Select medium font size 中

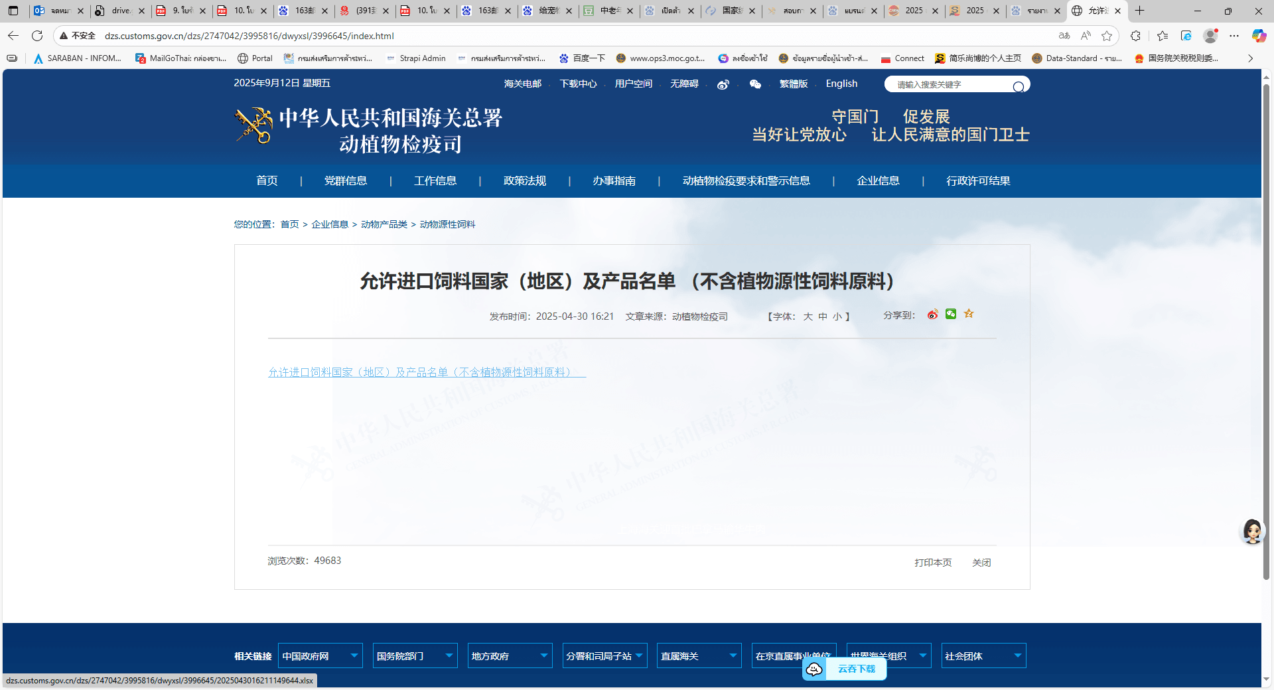(823, 317)
